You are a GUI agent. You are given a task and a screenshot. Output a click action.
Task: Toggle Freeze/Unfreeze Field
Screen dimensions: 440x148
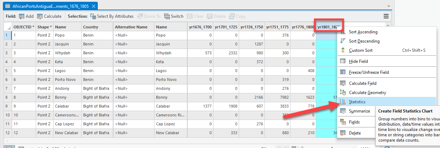(369, 72)
